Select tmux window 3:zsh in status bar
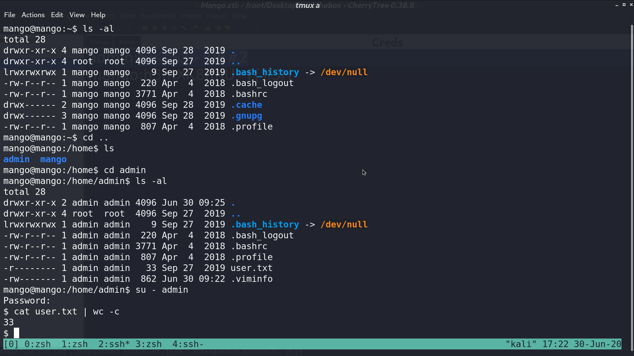The width and height of the screenshot is (634, 356). pos(149,344)
